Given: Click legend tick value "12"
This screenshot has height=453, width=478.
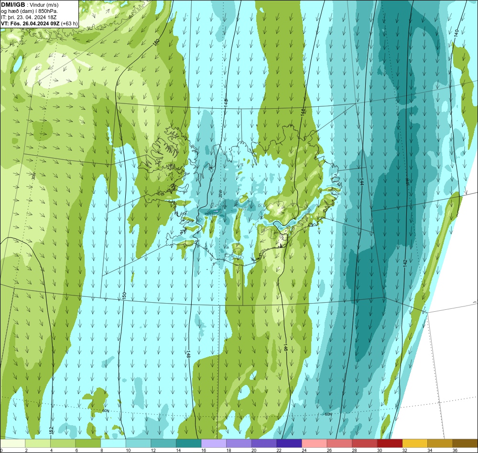Looking at the screenshot, I should [153, 450].
